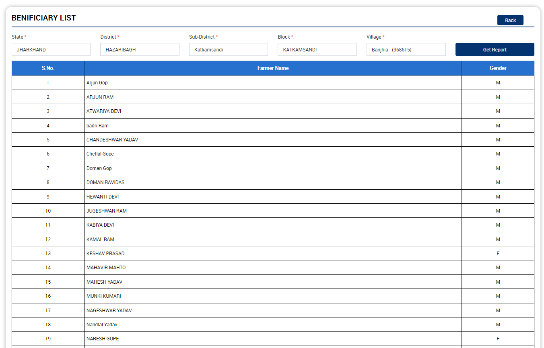The image size is (544, 348).
Task: Open the Sub-District dropdown showing Katkamsandi
Action: [229, 49]
